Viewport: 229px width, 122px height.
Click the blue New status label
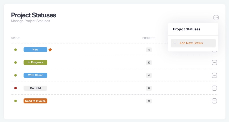pos(35,50)
